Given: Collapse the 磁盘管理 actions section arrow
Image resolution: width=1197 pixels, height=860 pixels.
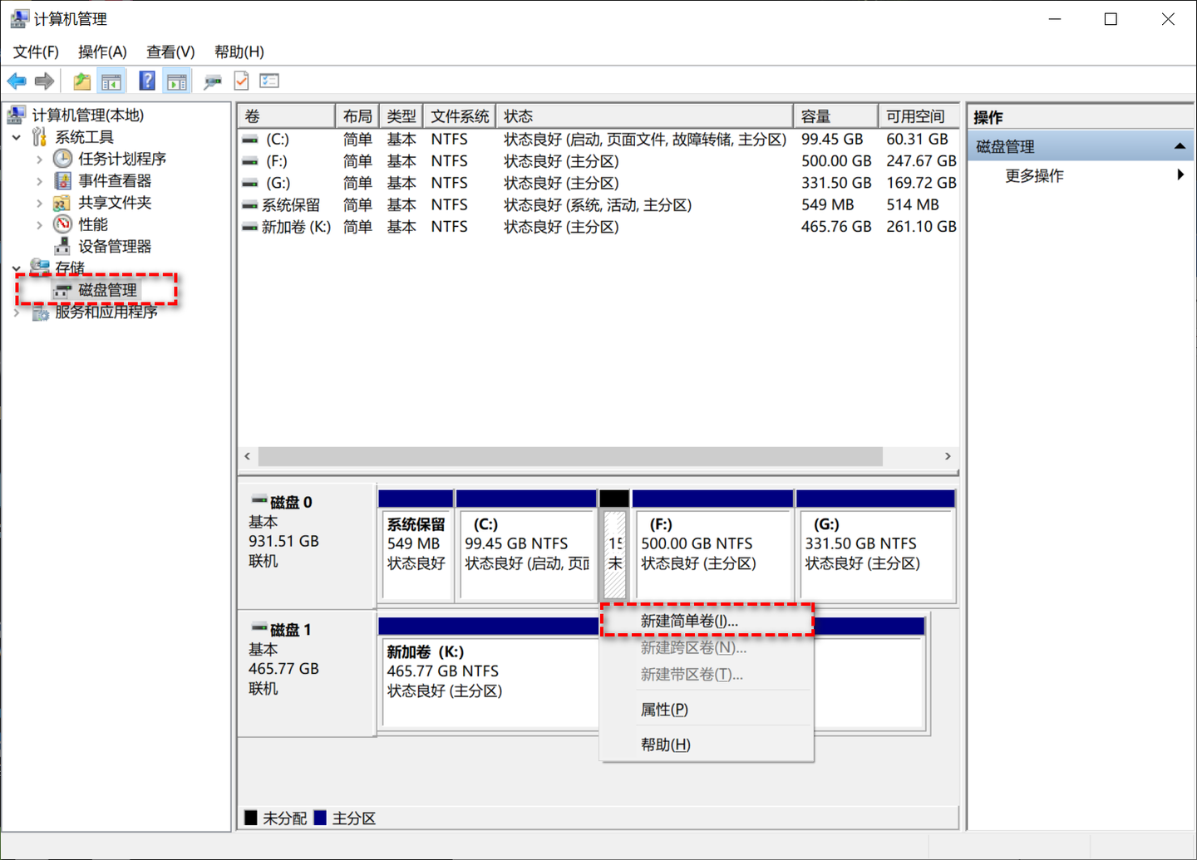Looking at the screenshot, I should (1180, 146).
